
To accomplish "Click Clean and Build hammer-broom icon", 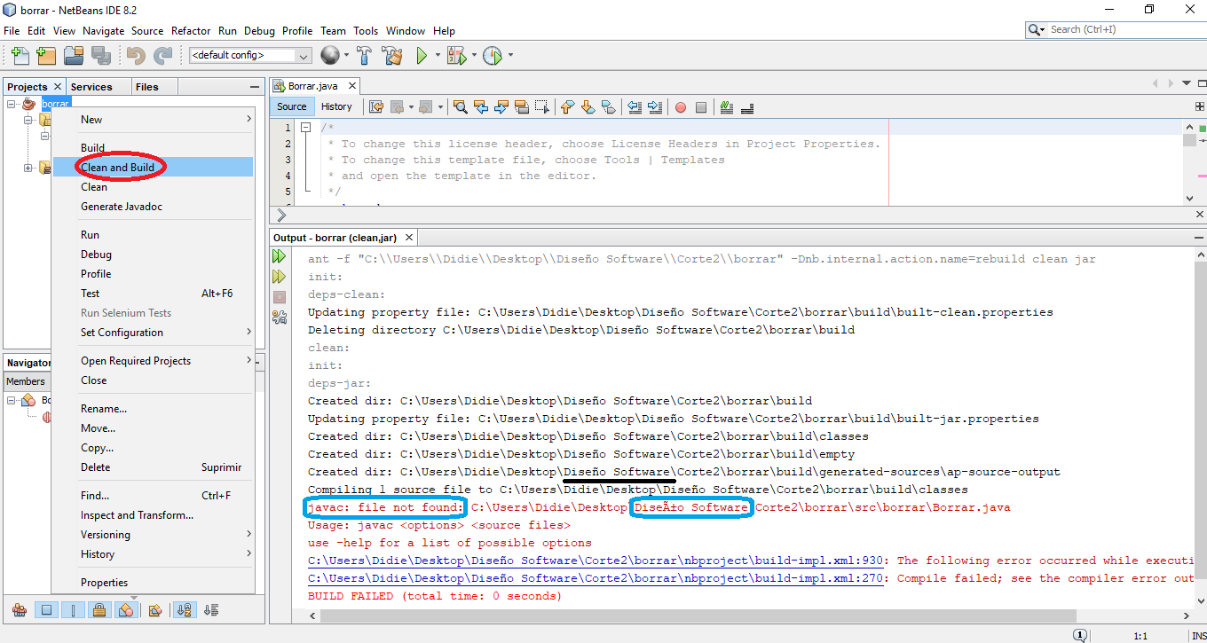I will [392, 56].
